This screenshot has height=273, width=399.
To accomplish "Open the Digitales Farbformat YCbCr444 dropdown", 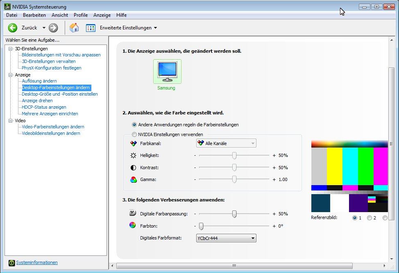I will point(226,238).
